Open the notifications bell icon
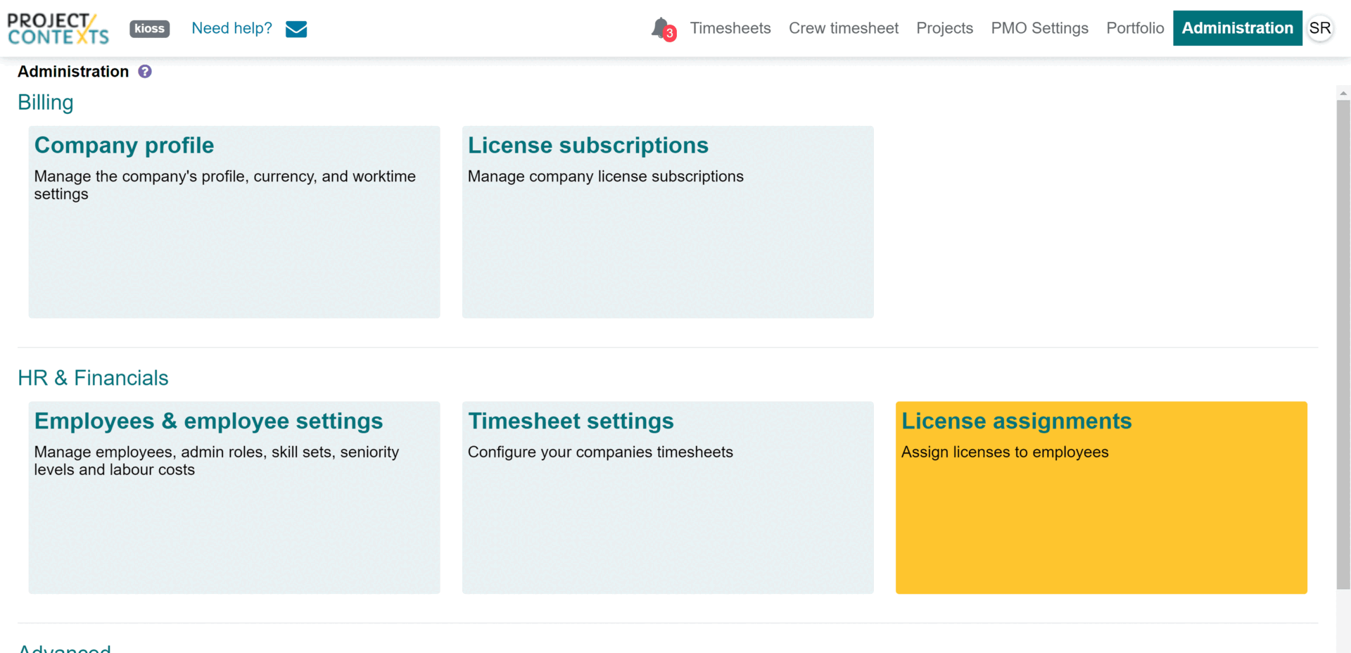Screen dimensions: 1351x653 (661, 29)
